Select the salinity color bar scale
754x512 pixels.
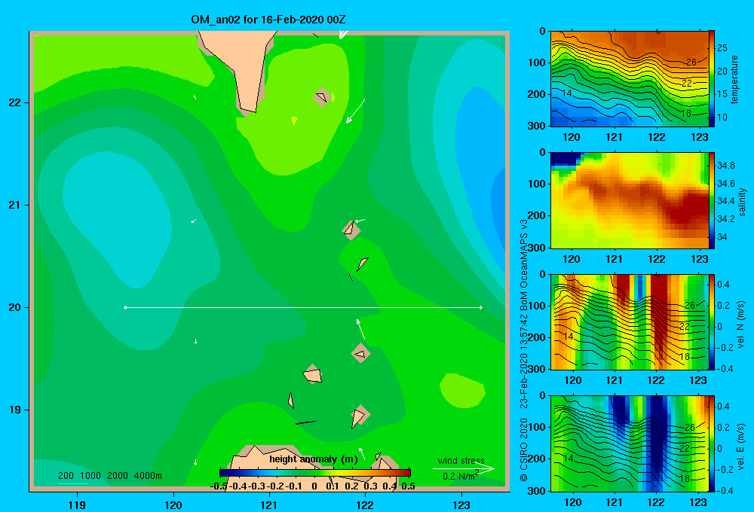(711, 200)
